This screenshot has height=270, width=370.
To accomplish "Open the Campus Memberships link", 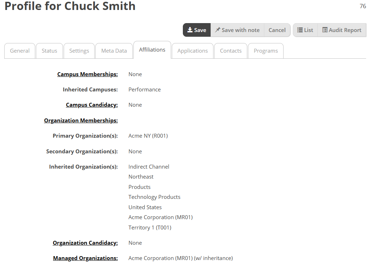I will tap(88, 74).
